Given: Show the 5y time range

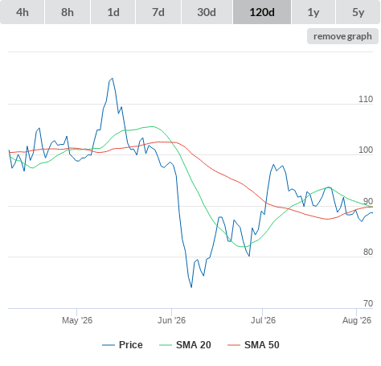Looking at the screenshot, I should pos(358,12).
